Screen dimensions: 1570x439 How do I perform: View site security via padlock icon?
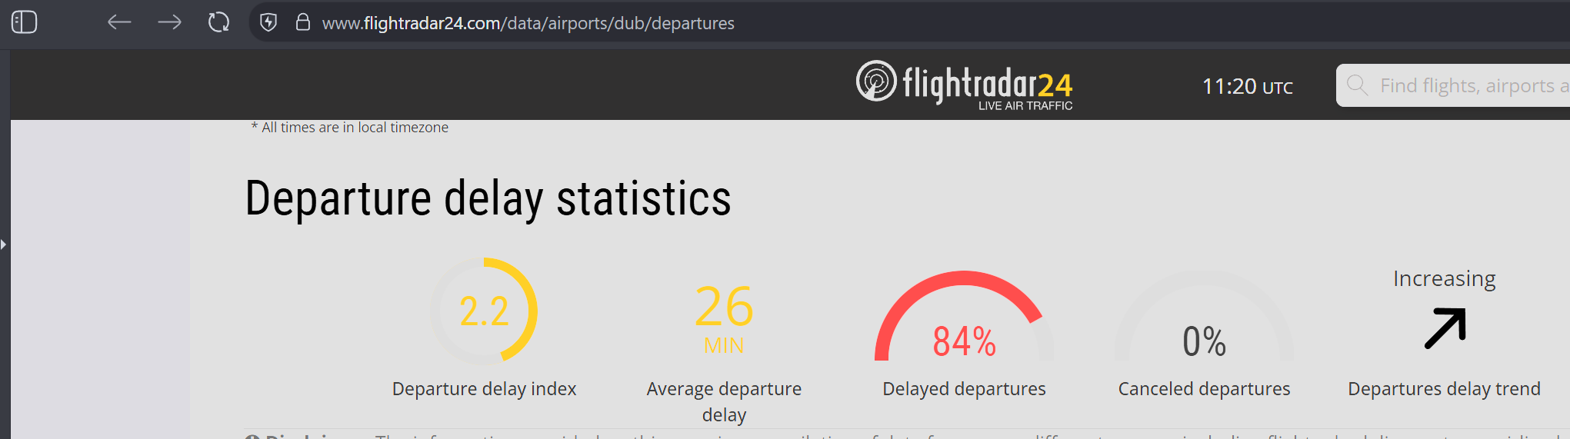pos(303,22)
